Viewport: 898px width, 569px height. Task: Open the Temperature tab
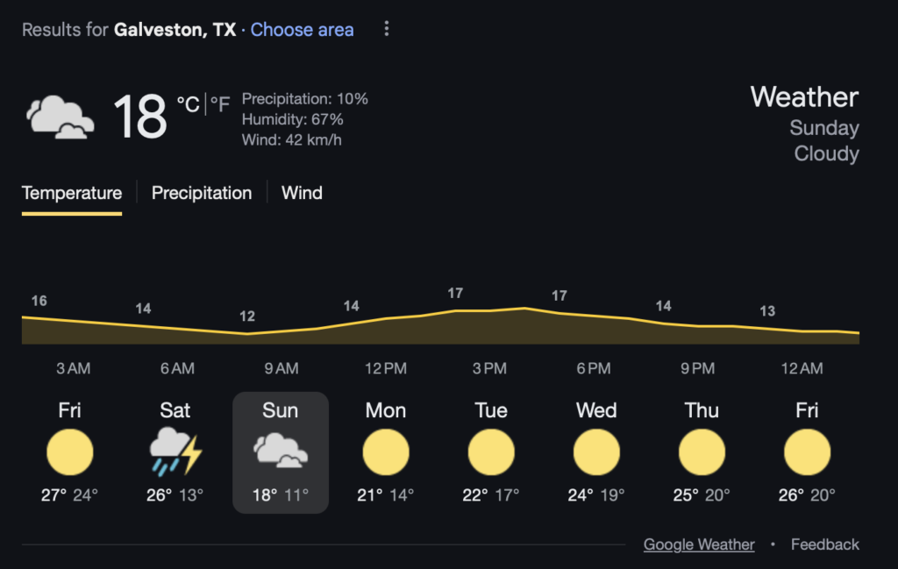click(72, 193)
